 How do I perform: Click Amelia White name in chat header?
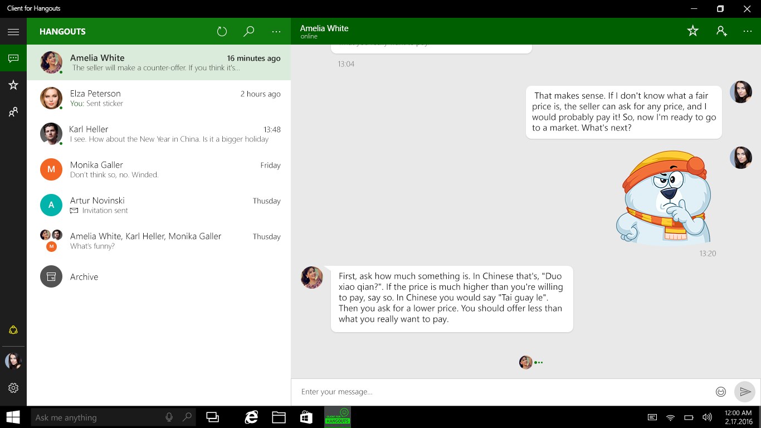tap(324, 28)
